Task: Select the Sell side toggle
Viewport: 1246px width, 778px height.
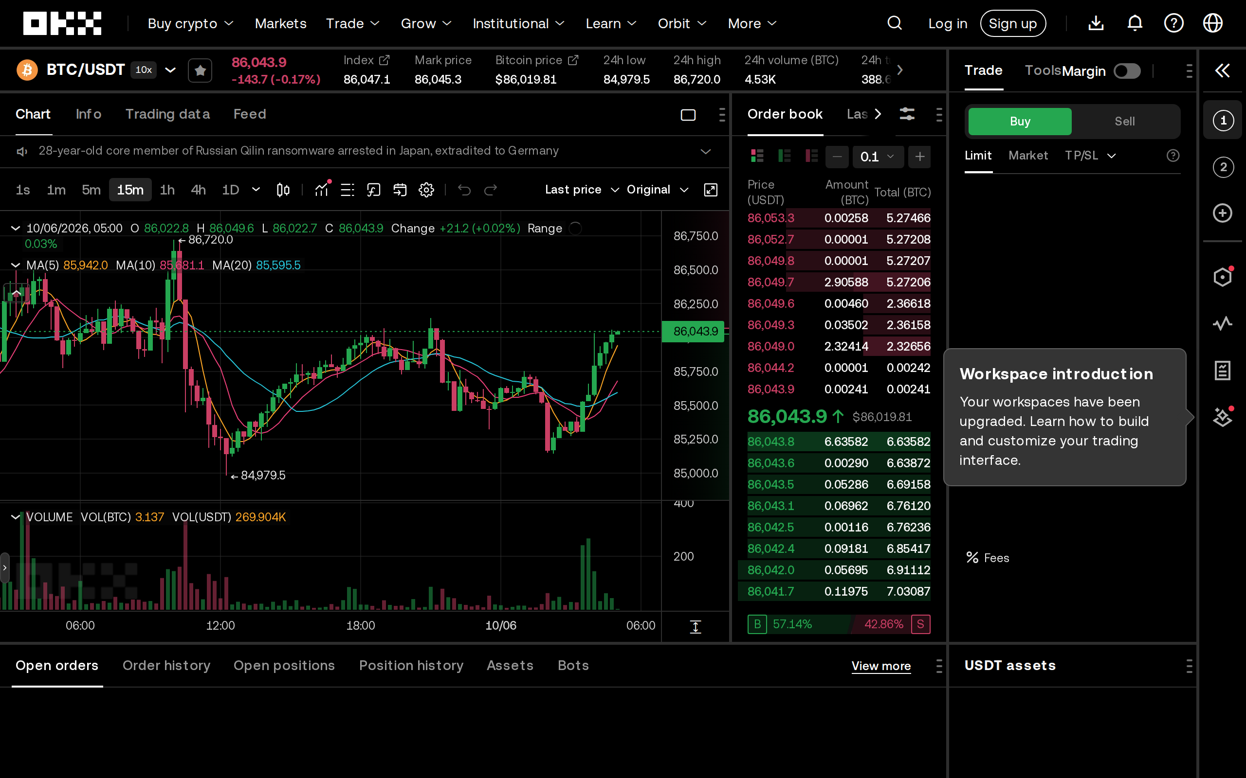Action: point(1124,122)
